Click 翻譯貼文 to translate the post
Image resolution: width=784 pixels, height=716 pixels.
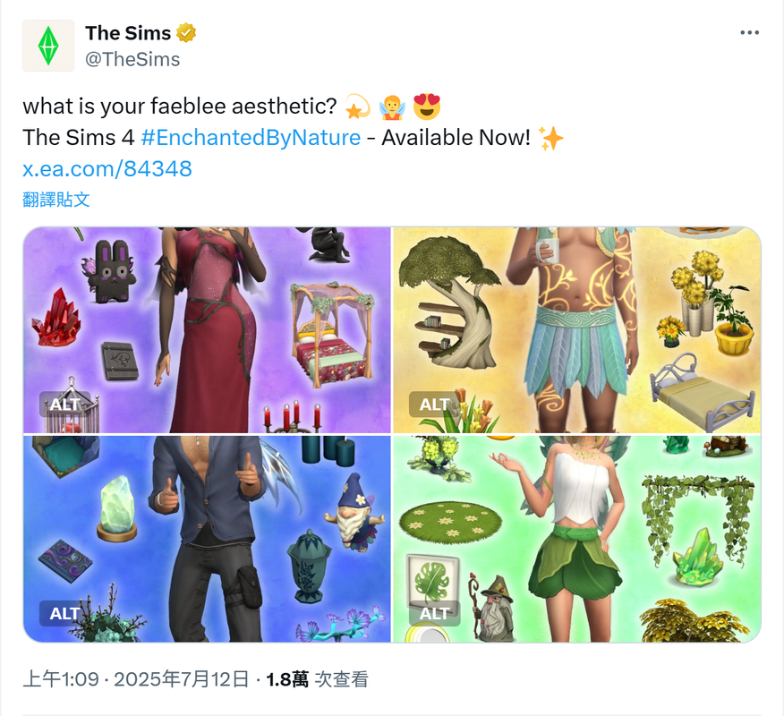point(56,200)
